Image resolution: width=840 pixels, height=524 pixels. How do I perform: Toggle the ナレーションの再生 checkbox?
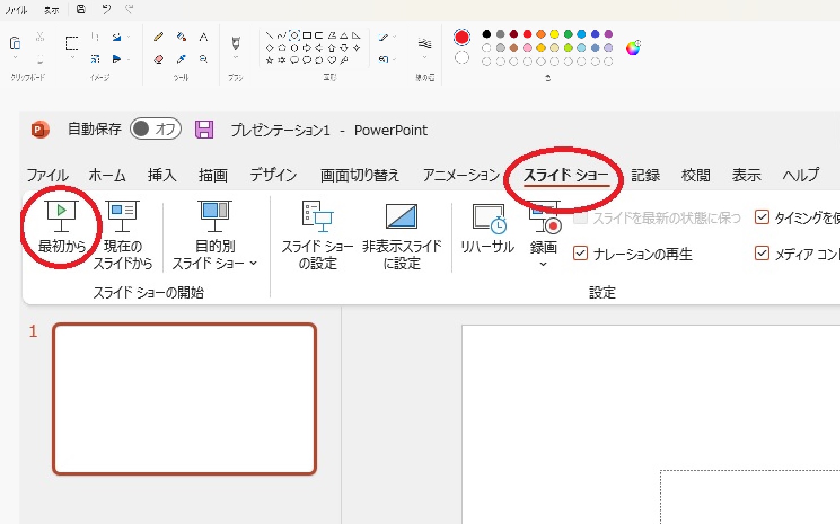(580, 254)
